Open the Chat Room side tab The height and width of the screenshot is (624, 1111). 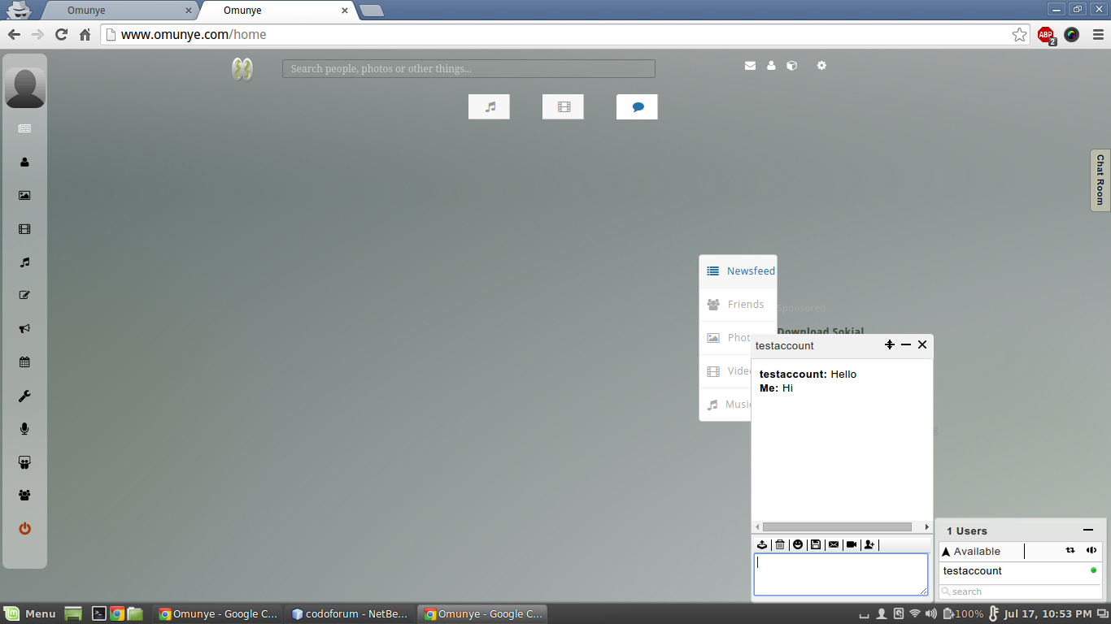pos(1100,180)
